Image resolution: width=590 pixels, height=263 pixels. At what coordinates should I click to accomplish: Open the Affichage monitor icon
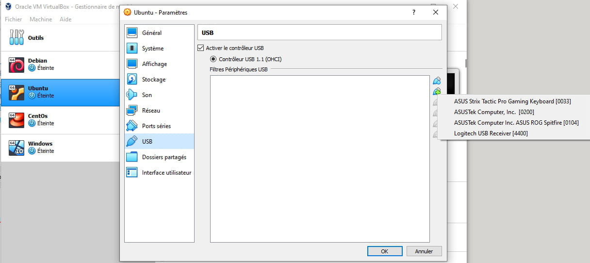coord(132,64)
